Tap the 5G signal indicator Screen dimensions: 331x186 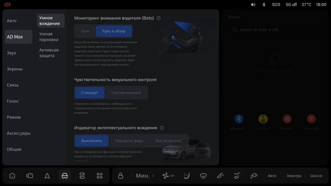click(291, 5)
